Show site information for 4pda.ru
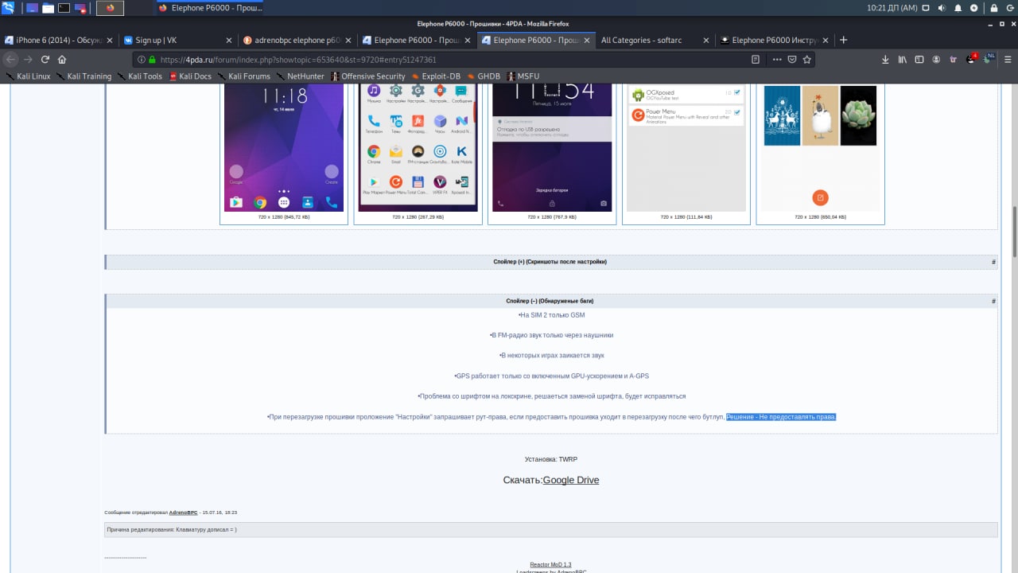This screenshot has height=573, width=1018. pos(142,60)
